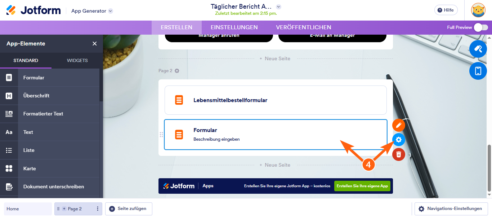The width and height of the screenshot is (492, 219).
Task: Add the Text element
Action: (x=50, y=132)
